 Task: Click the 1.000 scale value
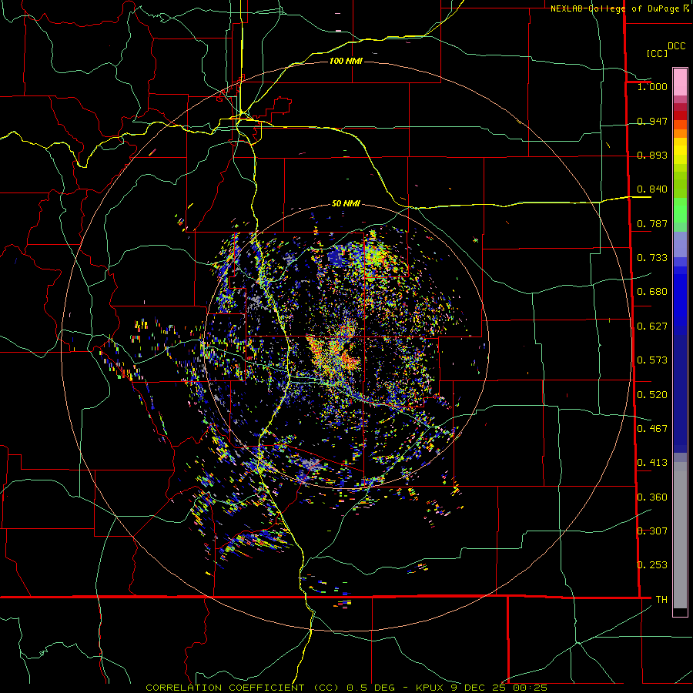[652, 87]
